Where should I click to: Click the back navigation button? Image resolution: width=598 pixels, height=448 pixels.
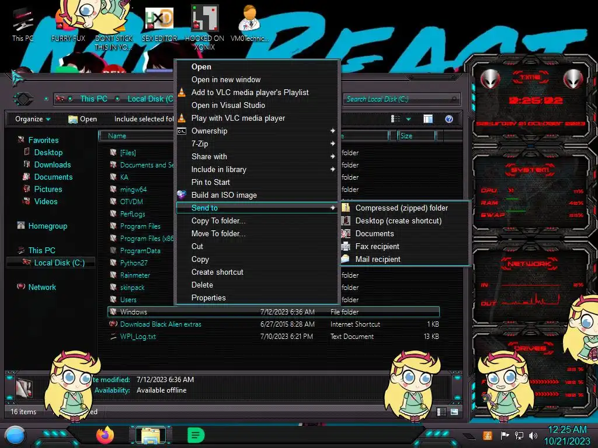(x=23, y=99)
